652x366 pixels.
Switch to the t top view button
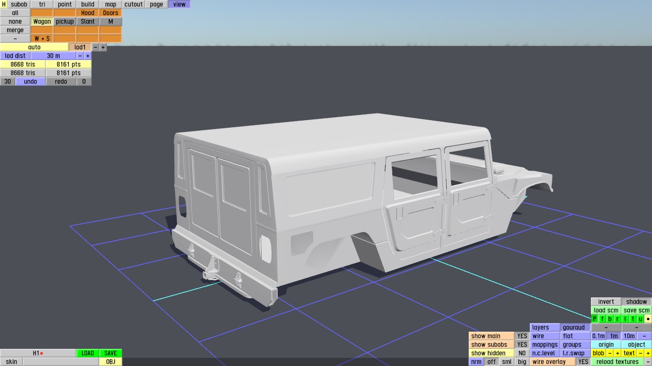point(633,319)
